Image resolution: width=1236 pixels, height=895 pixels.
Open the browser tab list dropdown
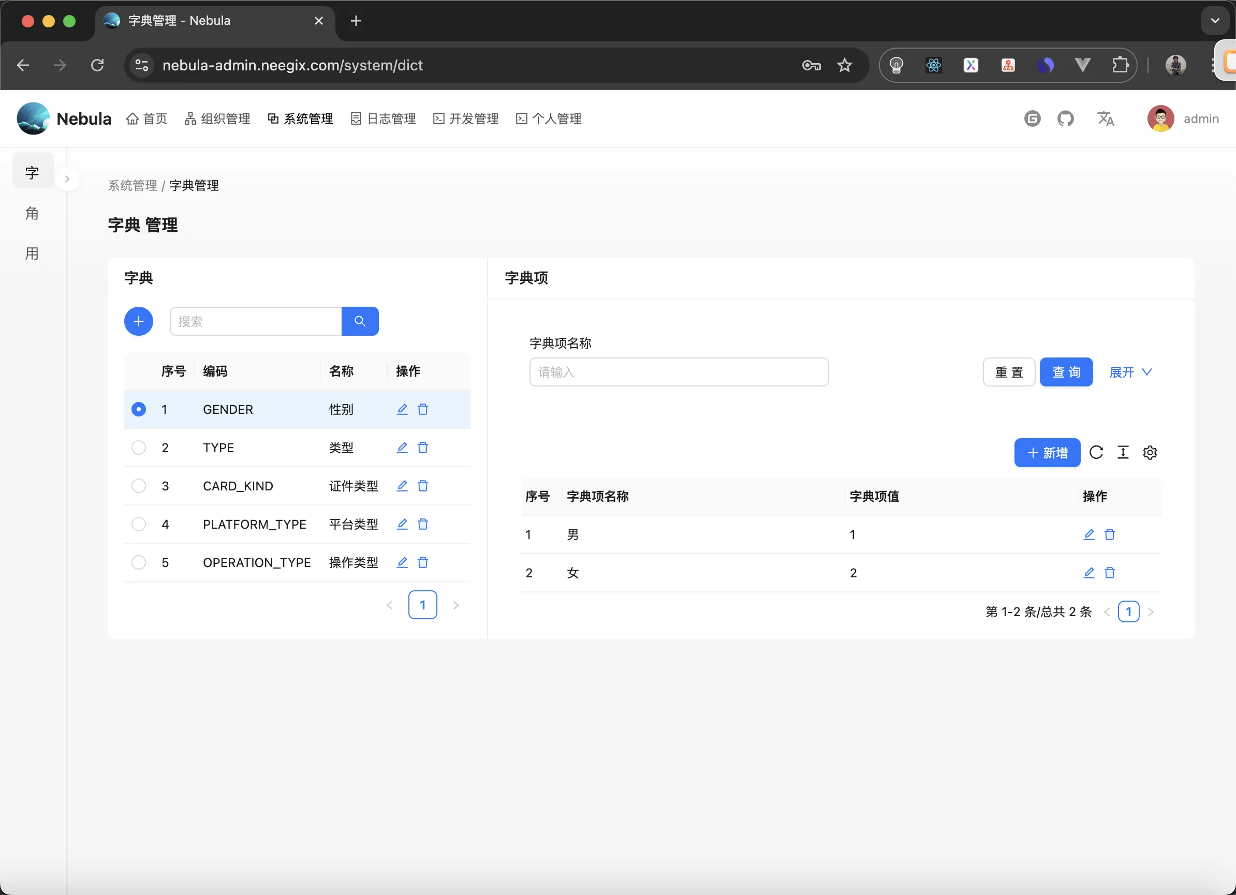coord(1215,21)
